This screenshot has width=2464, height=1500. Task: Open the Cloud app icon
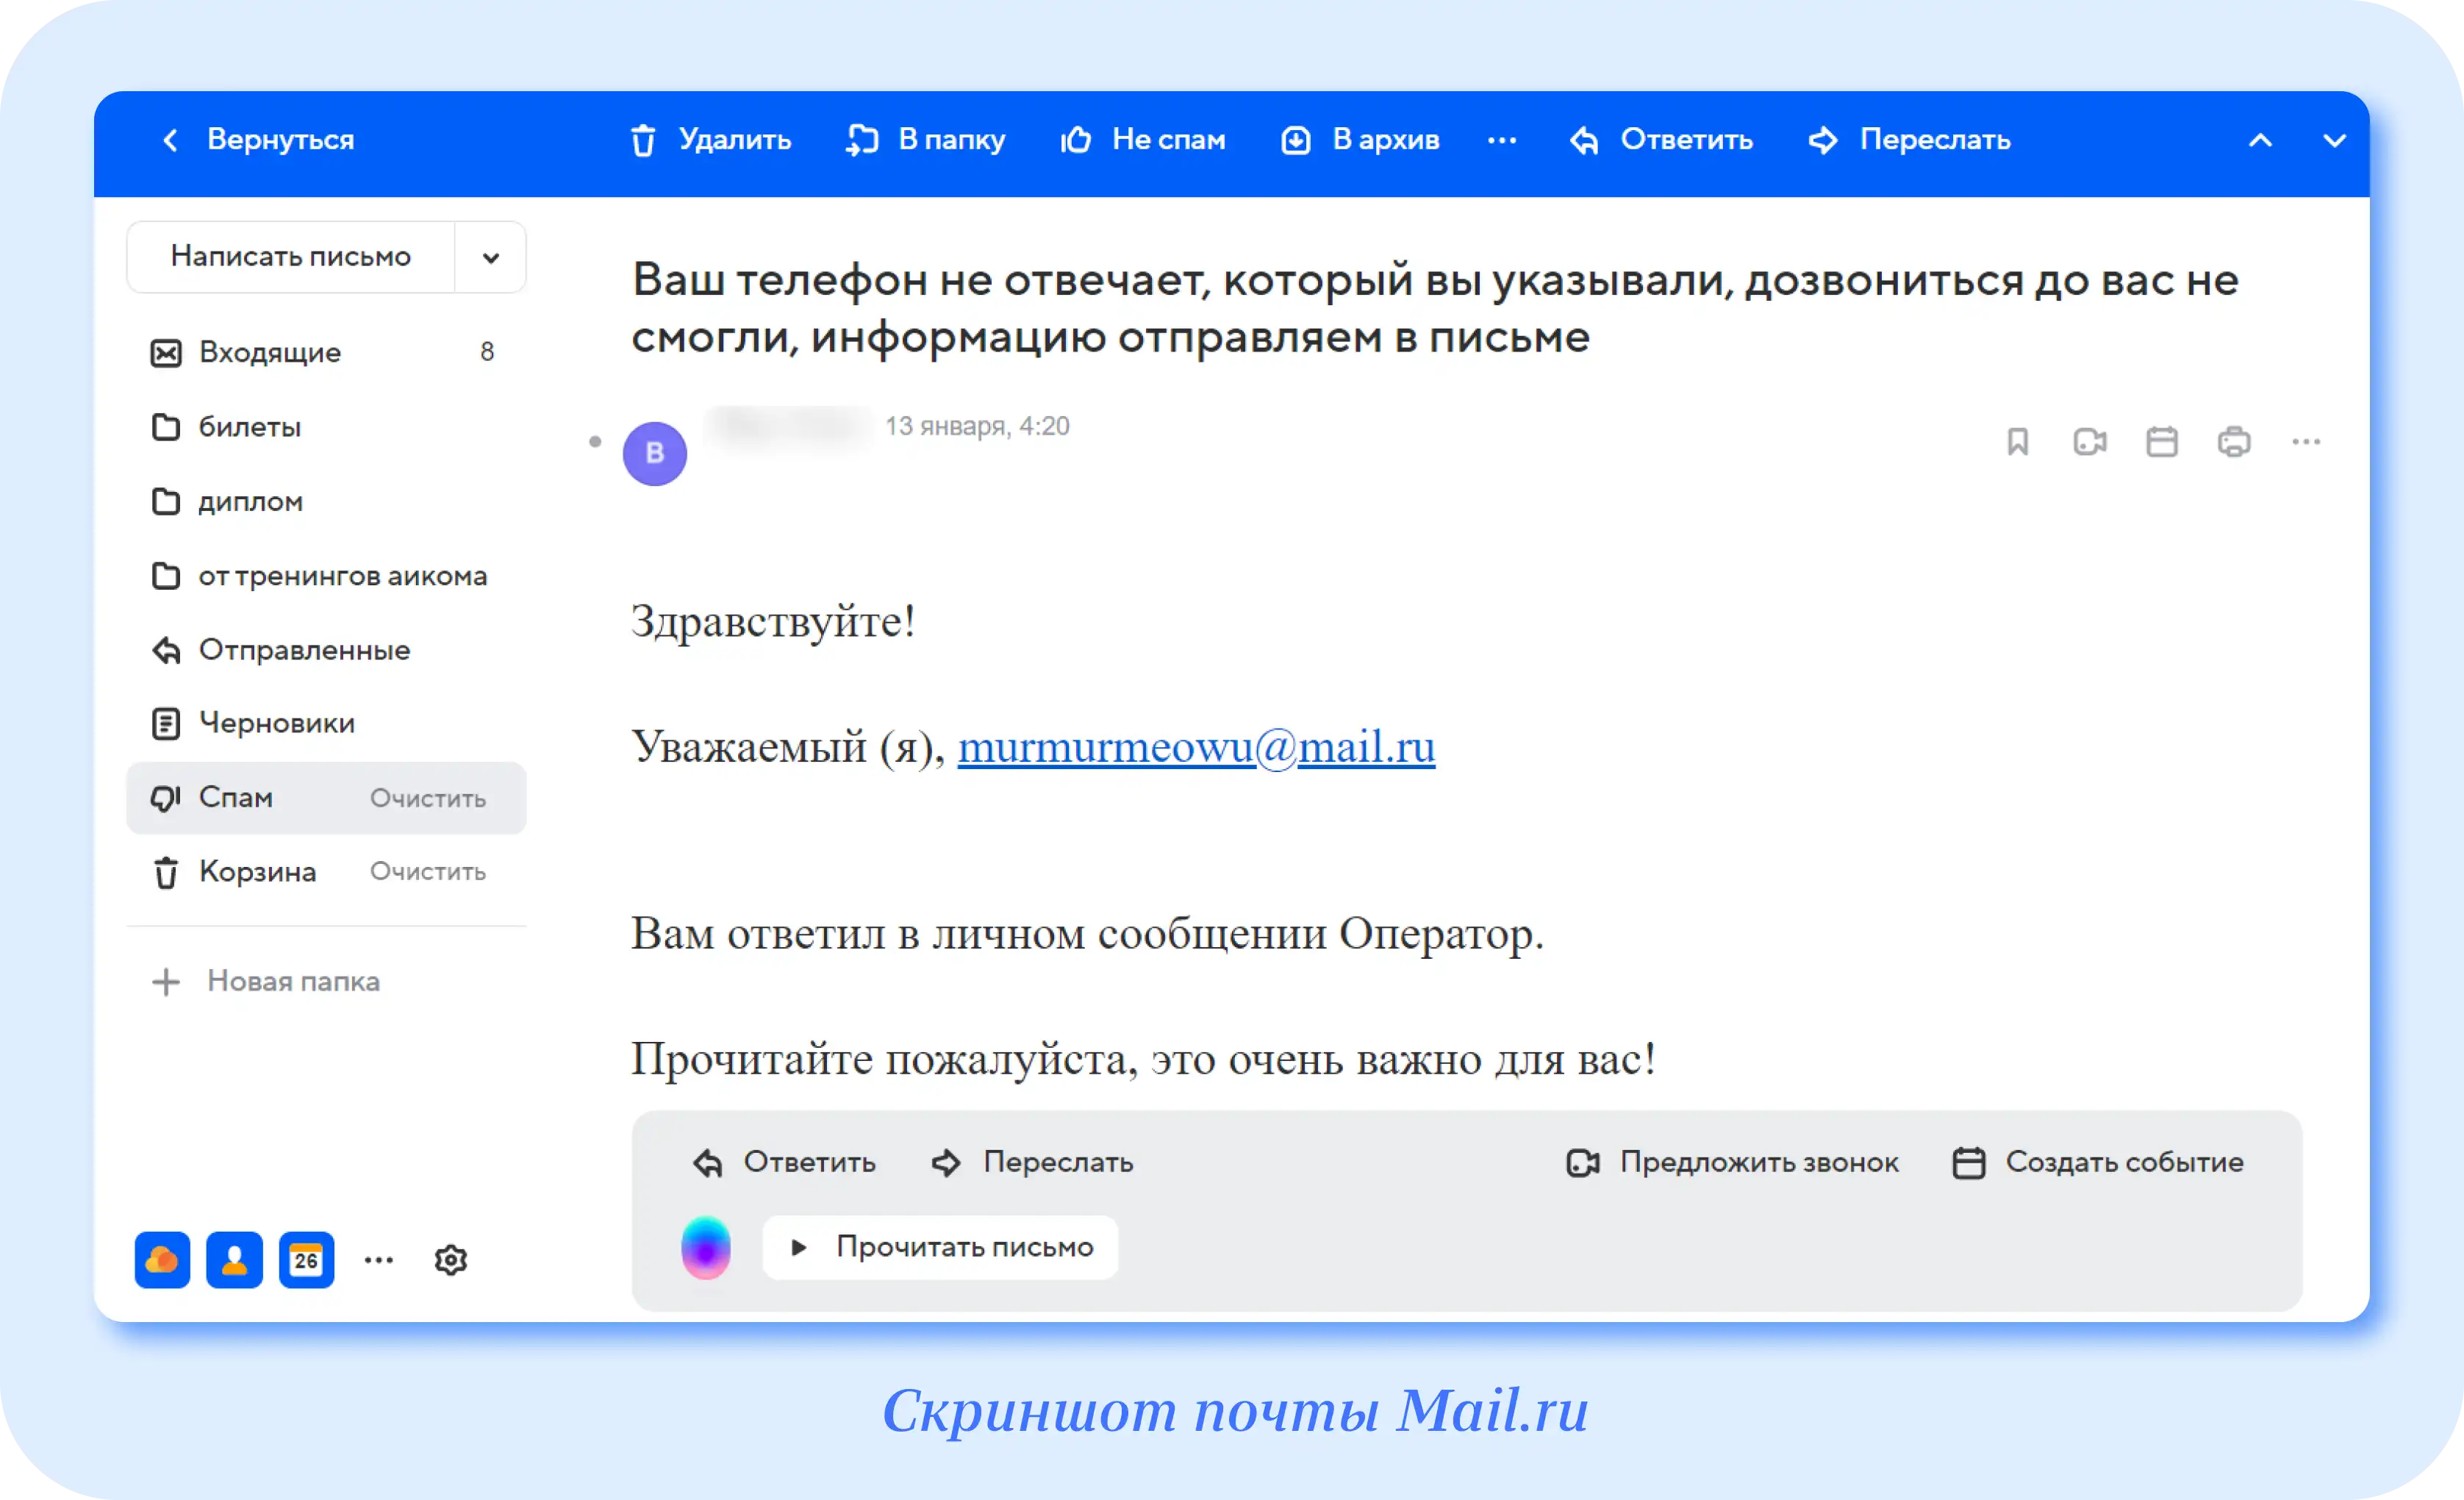tap(162, 1260)
